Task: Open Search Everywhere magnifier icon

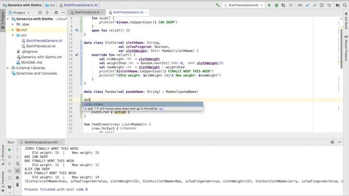Action: [x=345, y=5]
